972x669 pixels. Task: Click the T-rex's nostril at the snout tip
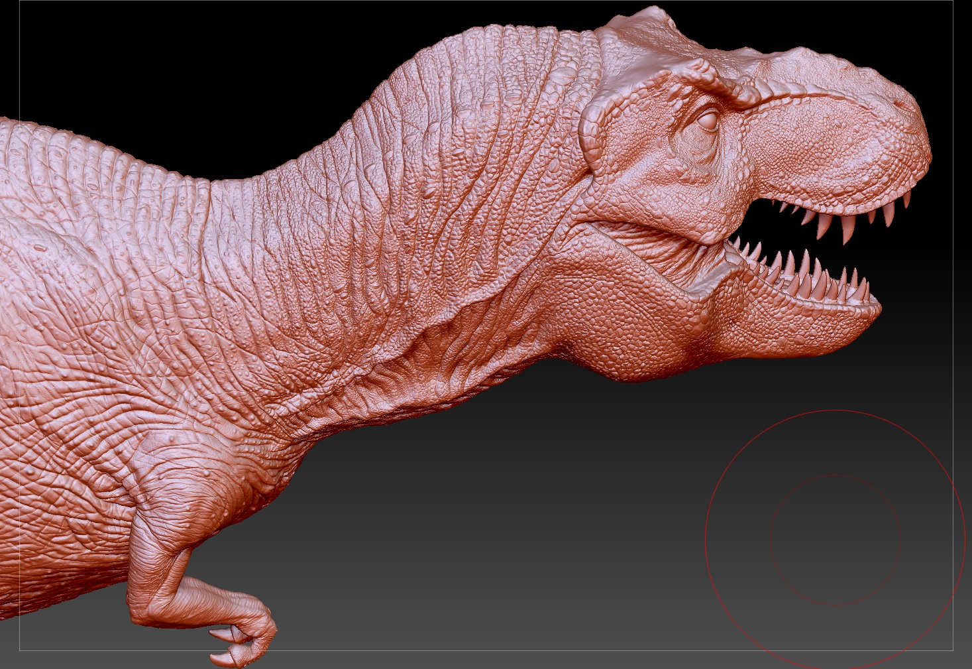click(902, 104)
